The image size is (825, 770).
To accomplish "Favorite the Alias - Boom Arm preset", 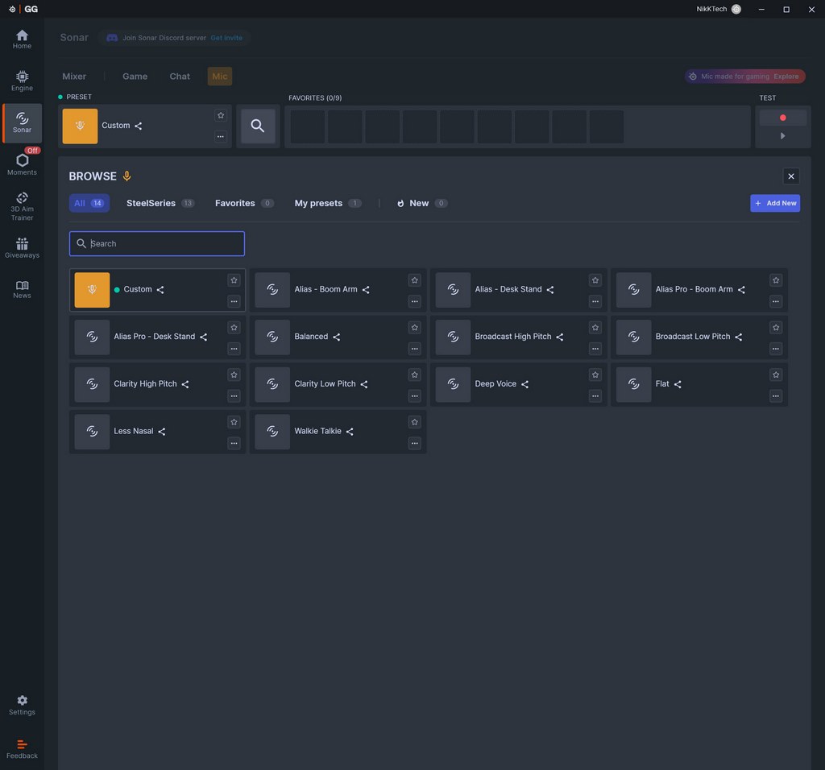I will click(x=414, y=280).
